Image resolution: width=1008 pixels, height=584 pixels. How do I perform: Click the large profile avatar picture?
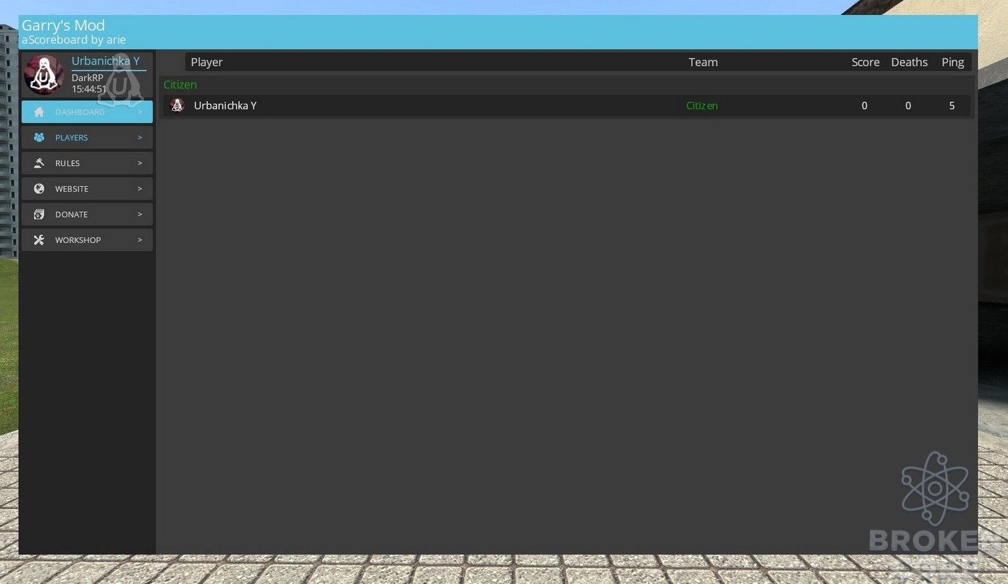44,75
